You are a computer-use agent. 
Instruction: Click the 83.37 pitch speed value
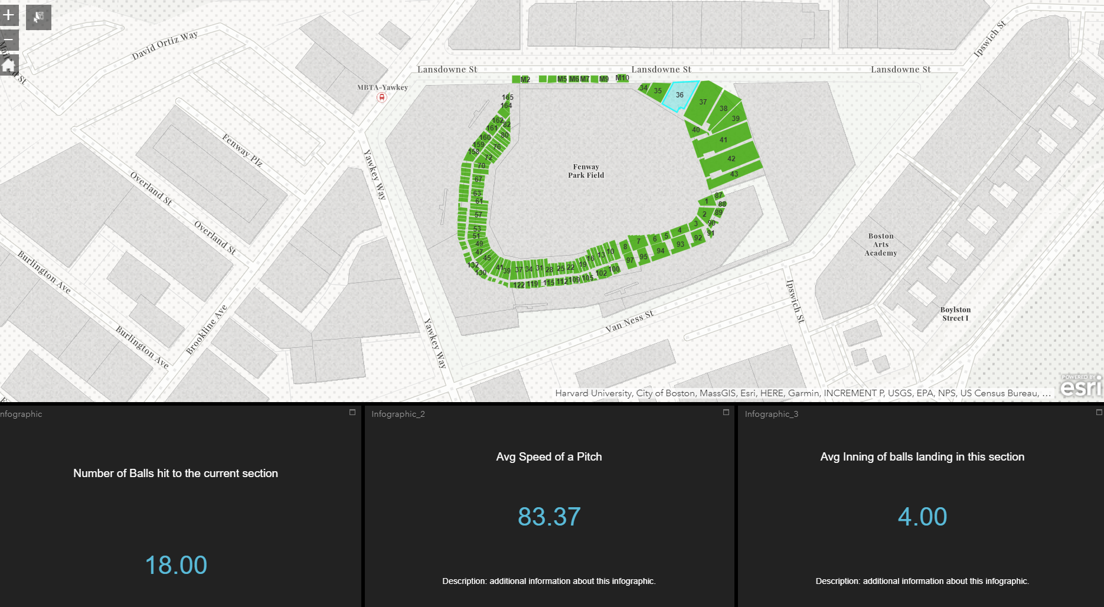coord(549,517)
